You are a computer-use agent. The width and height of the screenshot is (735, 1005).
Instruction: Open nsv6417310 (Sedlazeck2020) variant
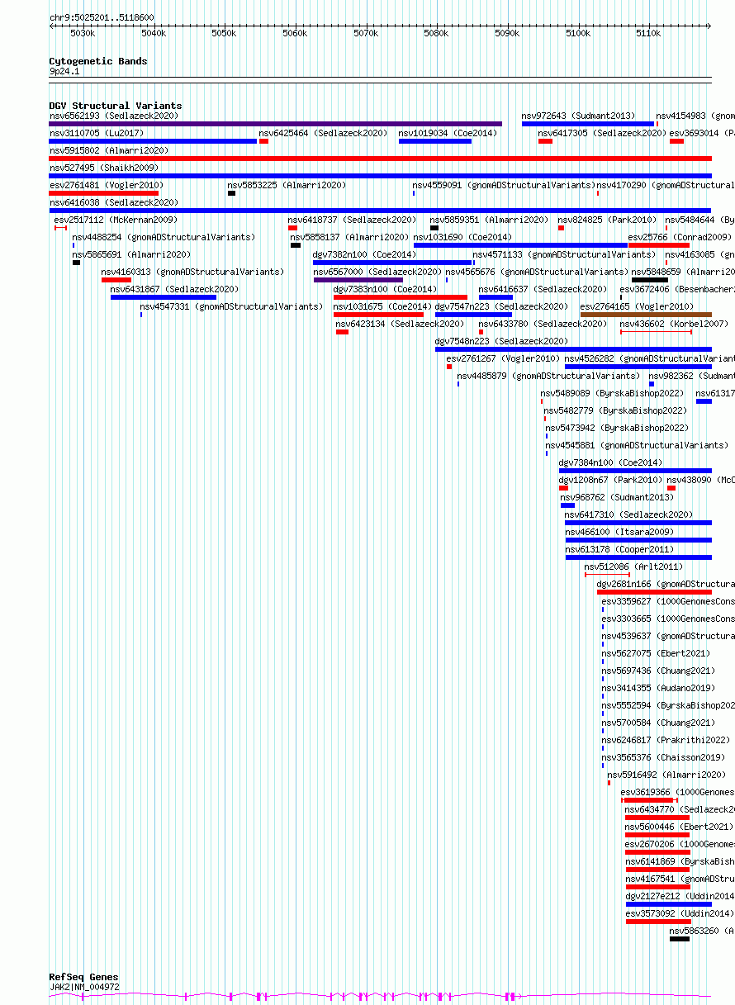click(629, 514)
